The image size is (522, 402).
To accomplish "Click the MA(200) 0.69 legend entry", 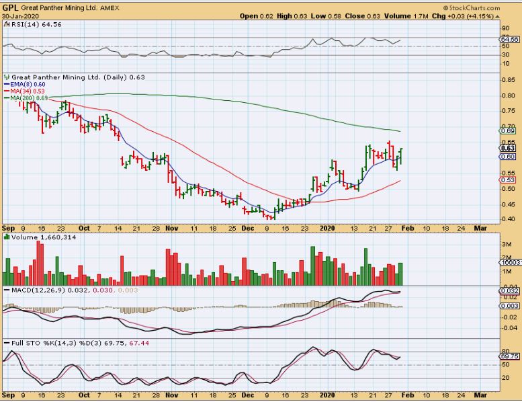I will [30, 98].
